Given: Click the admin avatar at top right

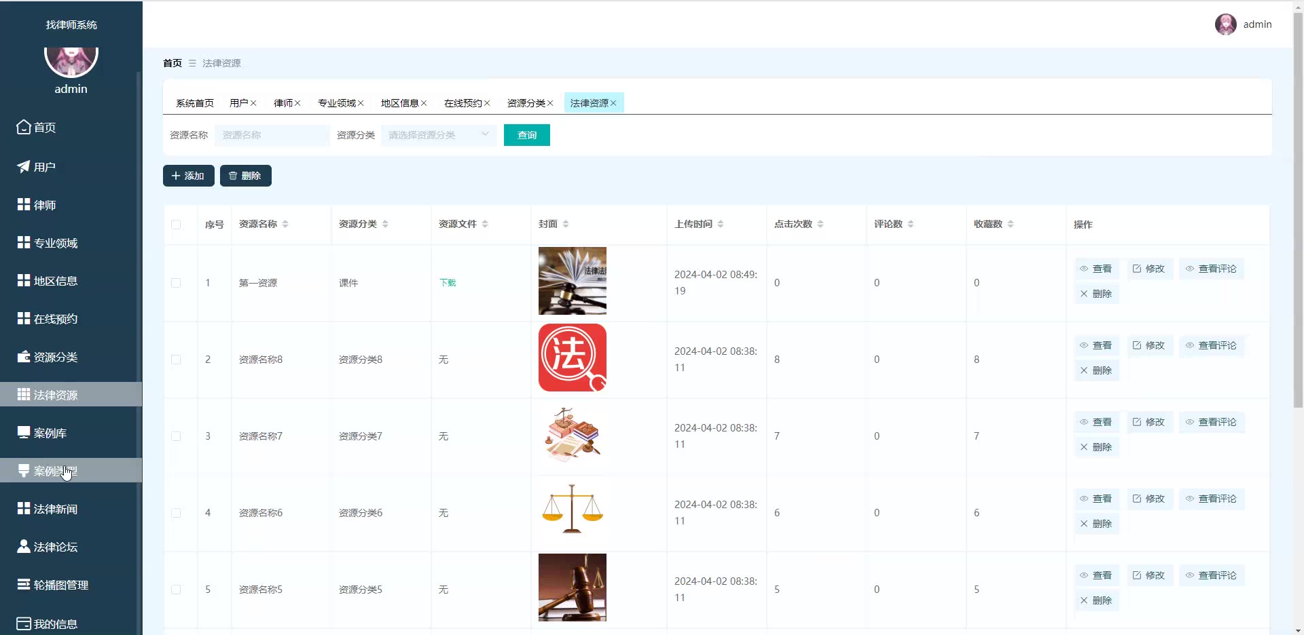Looking at the screenshot, I should click(x=1225, y=24).
